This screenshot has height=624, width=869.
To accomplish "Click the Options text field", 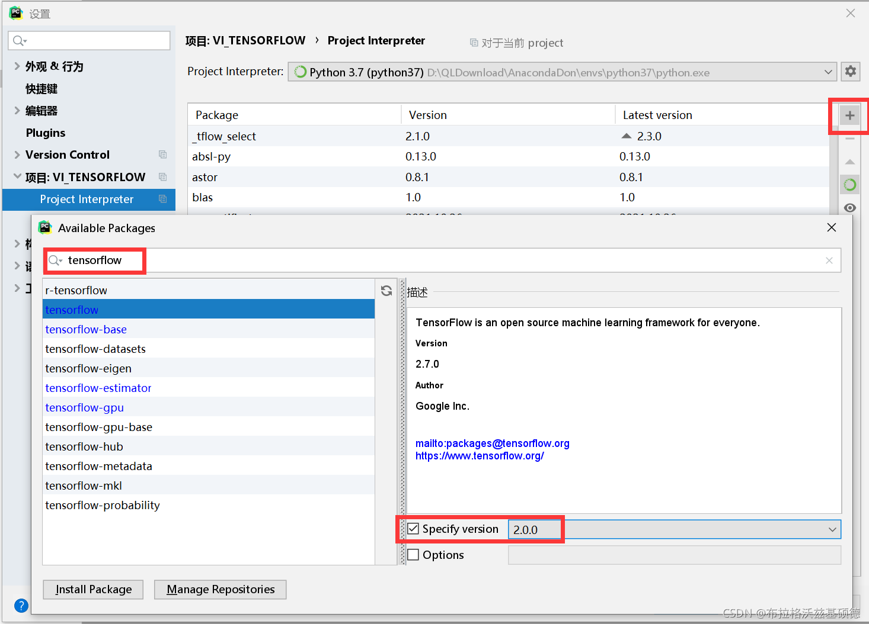I will pyautogui.click(x=675, y=555).
